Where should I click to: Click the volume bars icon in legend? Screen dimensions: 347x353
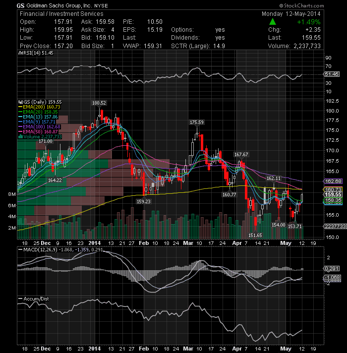pyautogui.click(x=20, y=137)
